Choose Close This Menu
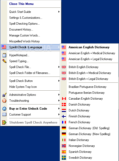The image size is (119, 161). tap(21, 4)
